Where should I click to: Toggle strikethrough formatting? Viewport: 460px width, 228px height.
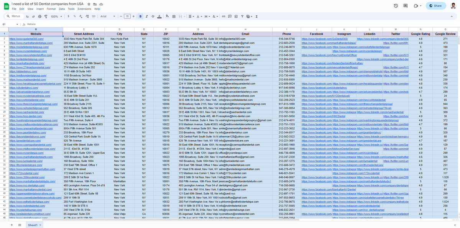pyautogui.click(x=153, y=16)
